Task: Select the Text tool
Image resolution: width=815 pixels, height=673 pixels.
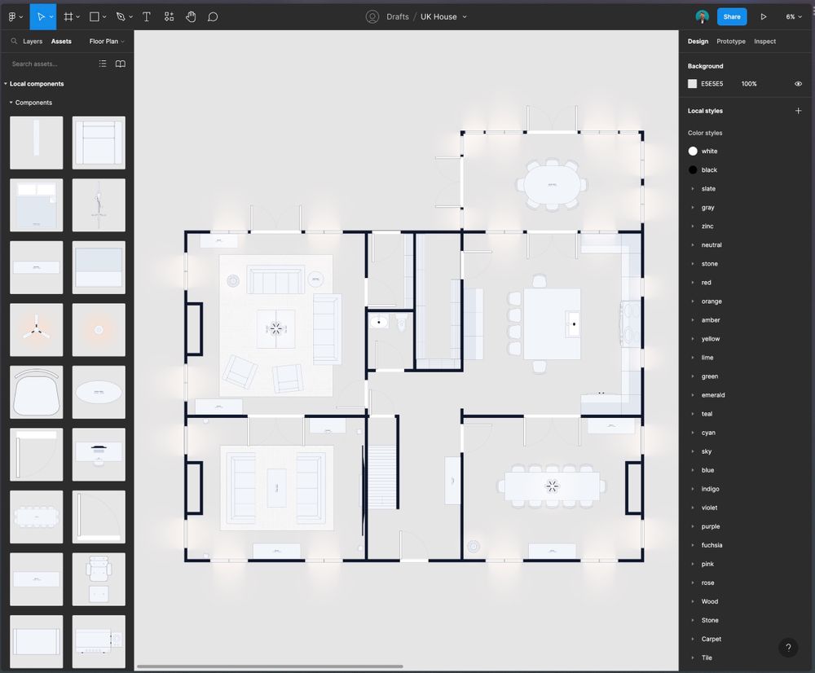Action: [147, 16]
